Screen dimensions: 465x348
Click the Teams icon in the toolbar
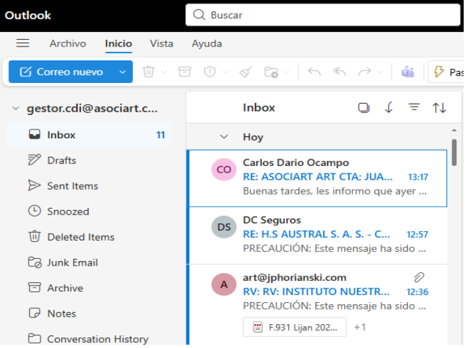point(407,72)
